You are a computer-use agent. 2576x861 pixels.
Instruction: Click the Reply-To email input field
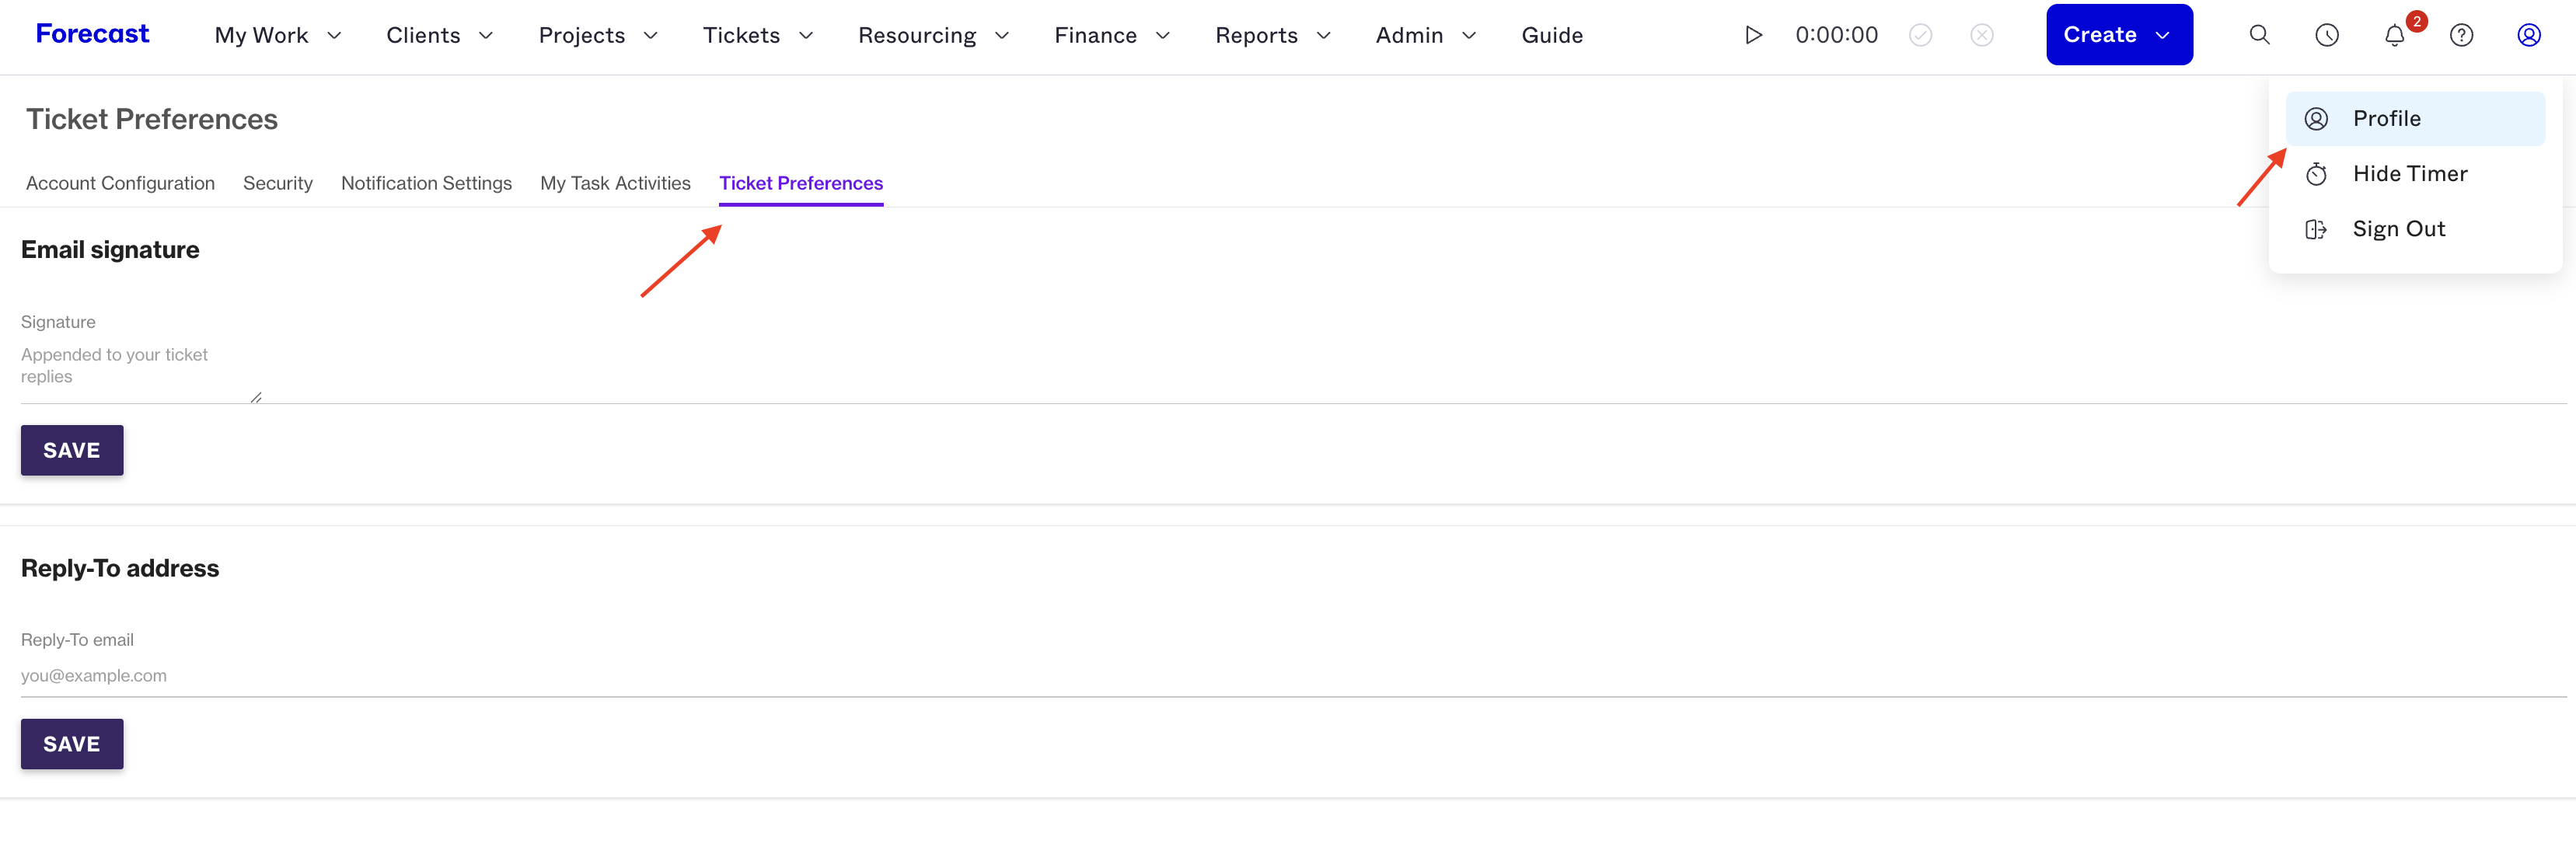pos(1293,676)
